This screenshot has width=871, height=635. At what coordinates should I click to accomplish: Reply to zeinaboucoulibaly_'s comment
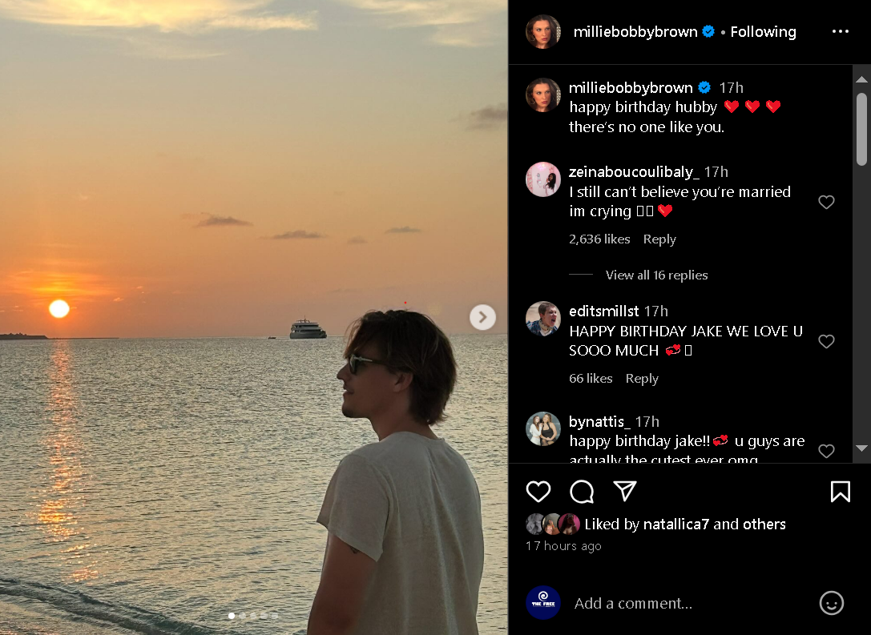click(659, 239)
